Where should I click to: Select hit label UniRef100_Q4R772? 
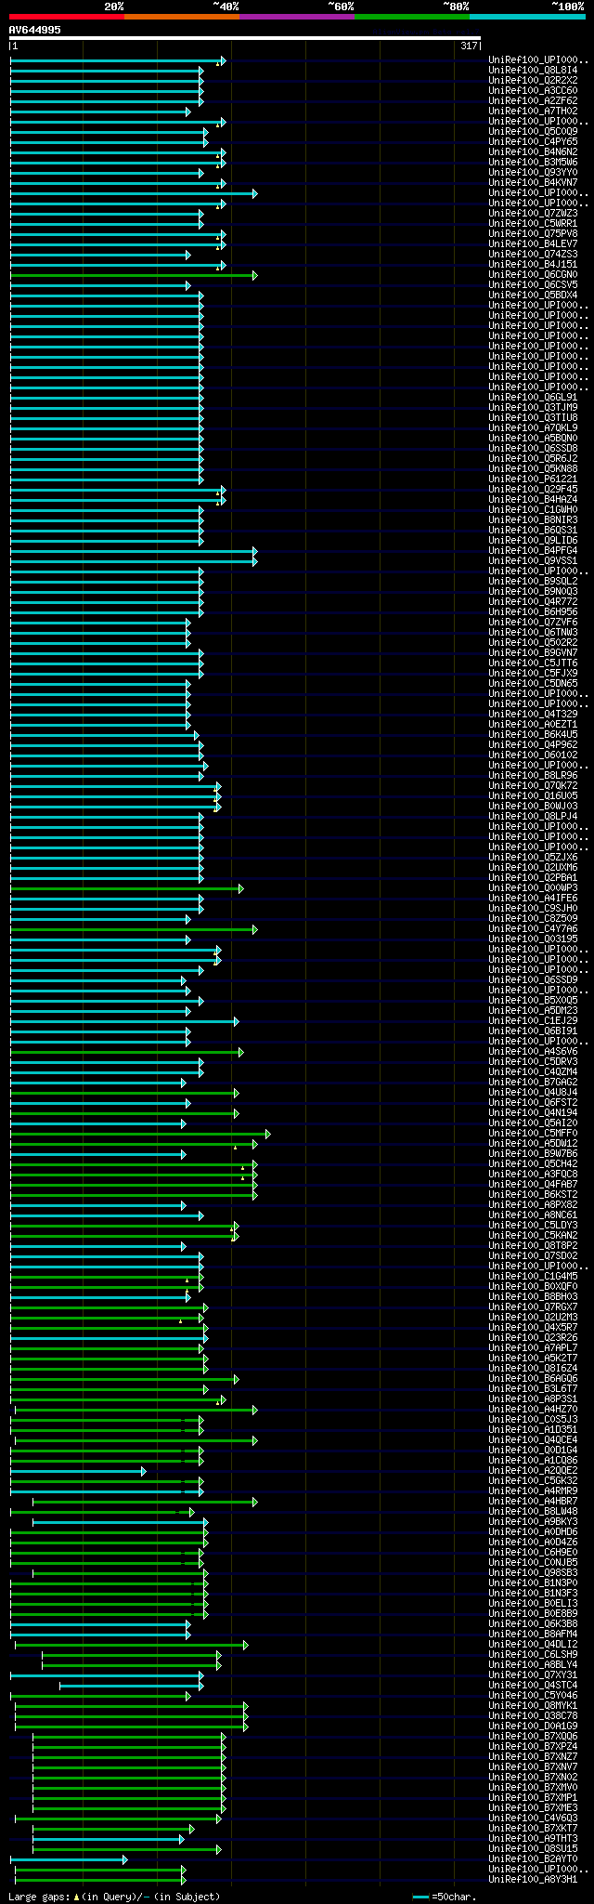point(533,601)
